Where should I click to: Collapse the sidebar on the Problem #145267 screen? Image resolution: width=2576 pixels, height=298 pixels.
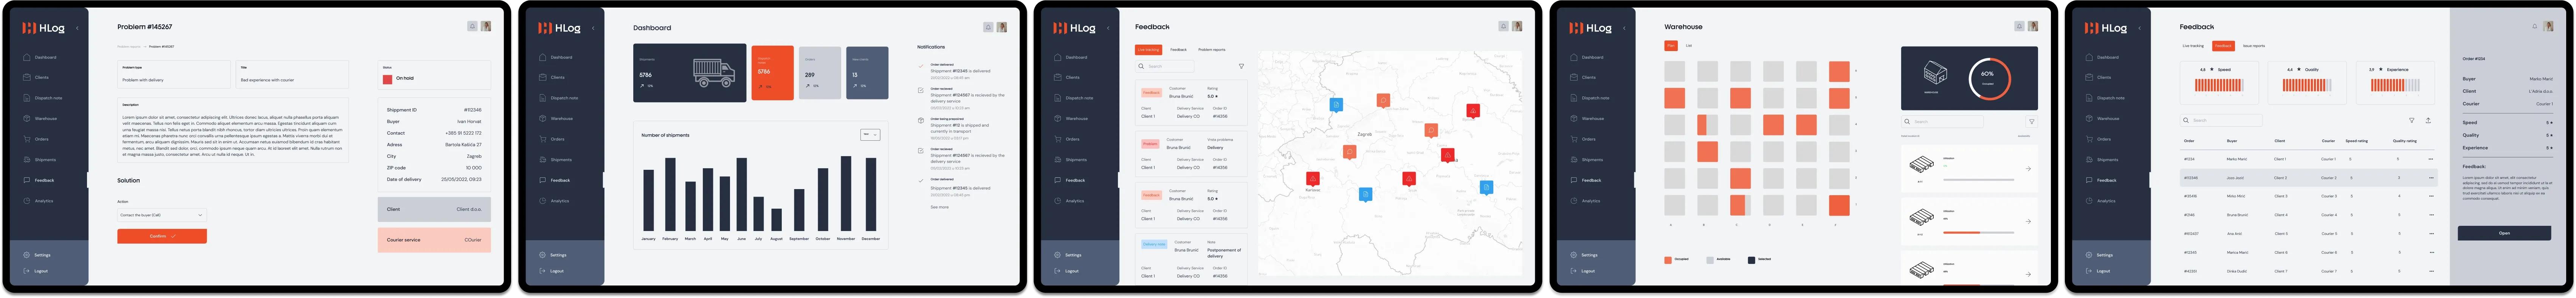point(77,28)
